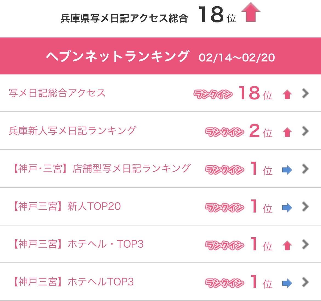Open the 兵庫新人写メ日記ランキング row chevron
321x301 pixels.
pyautogui.click(x=305, y=131)
